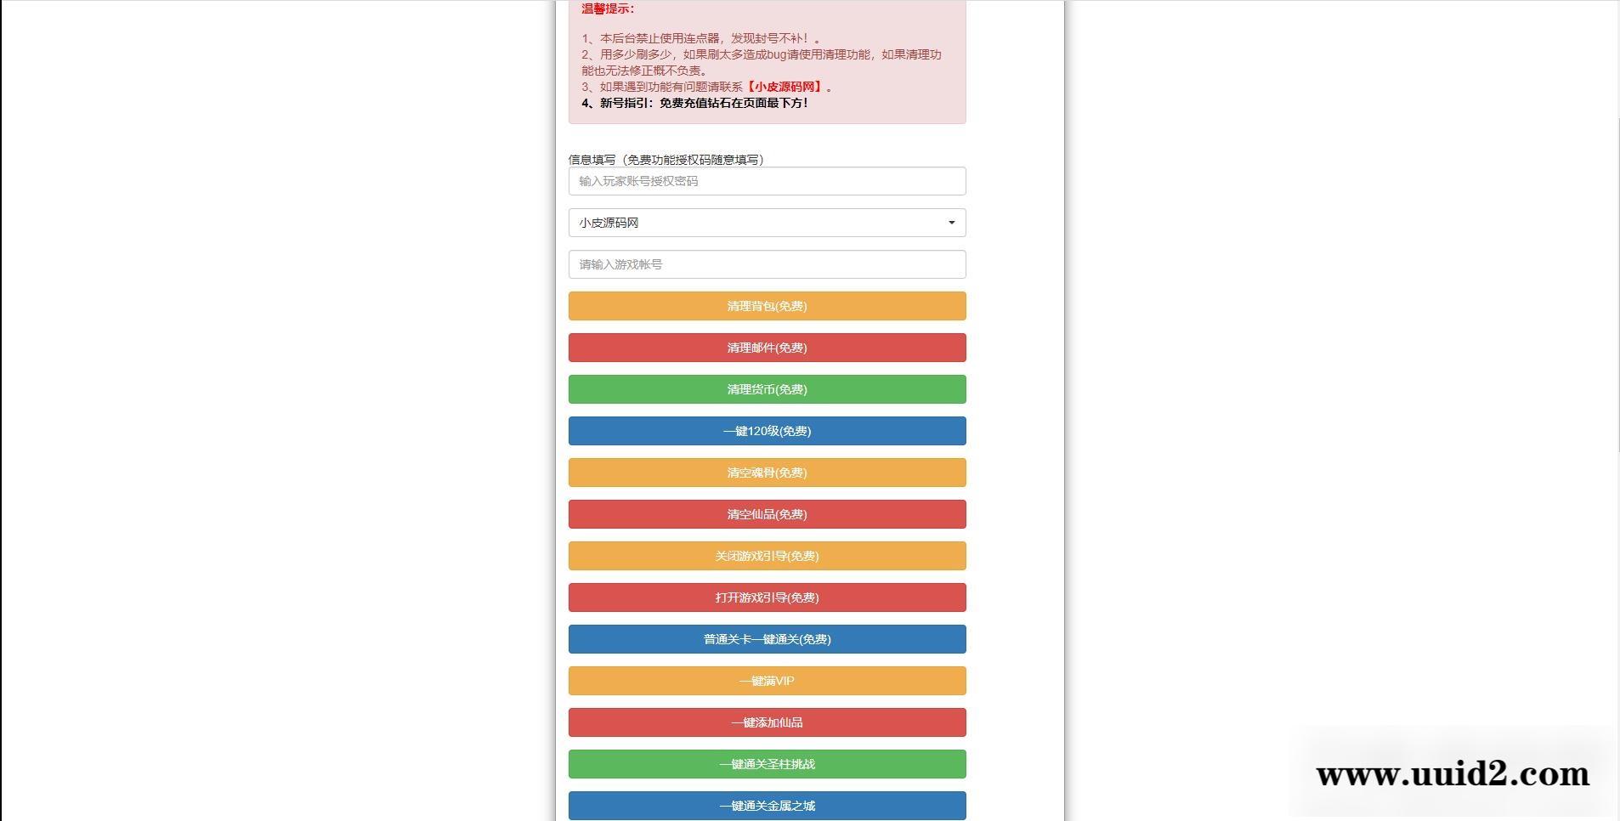1620x821 pixels.
Task: Click the 一键添加仙品 button
Action: pyautogui.click(x=767, y=722)
